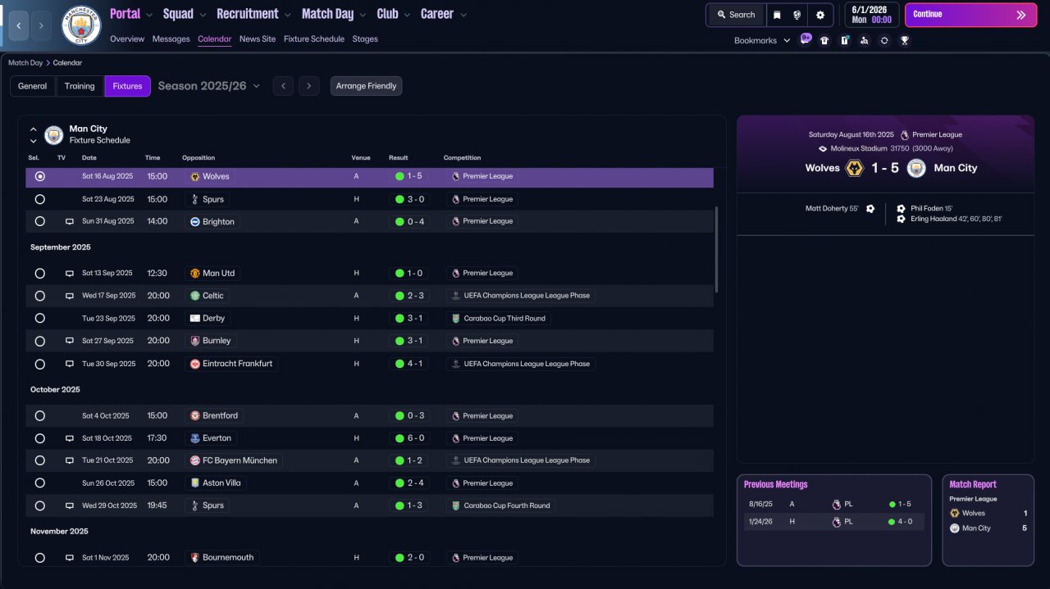Switch to the General tab
This screenshot has height=589, width=1050.
coord(33,86)
